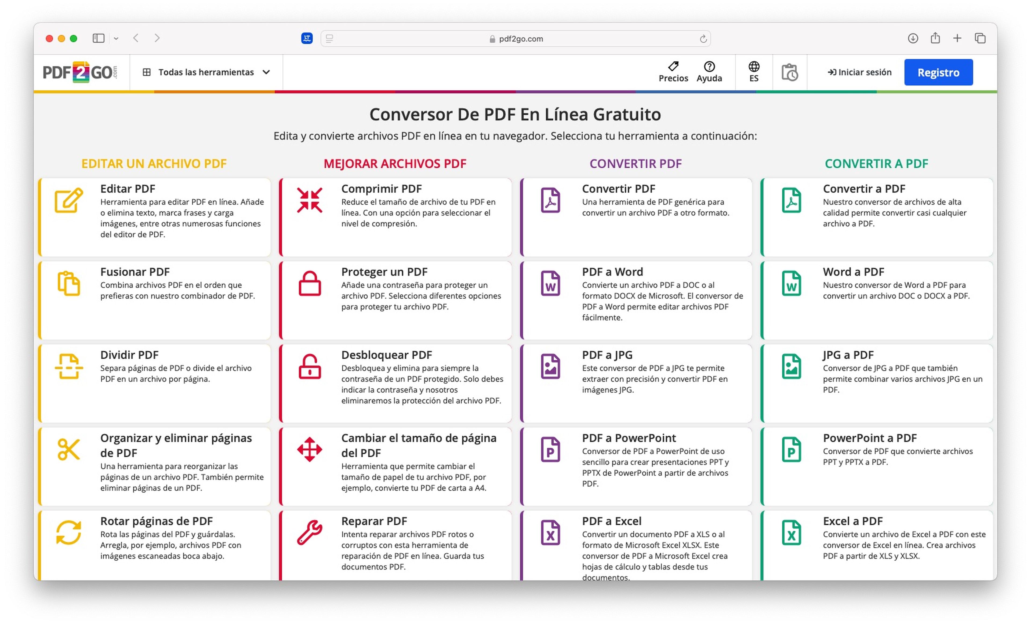Click the green PowerPoint a PDF file icon

click(792, 449)
